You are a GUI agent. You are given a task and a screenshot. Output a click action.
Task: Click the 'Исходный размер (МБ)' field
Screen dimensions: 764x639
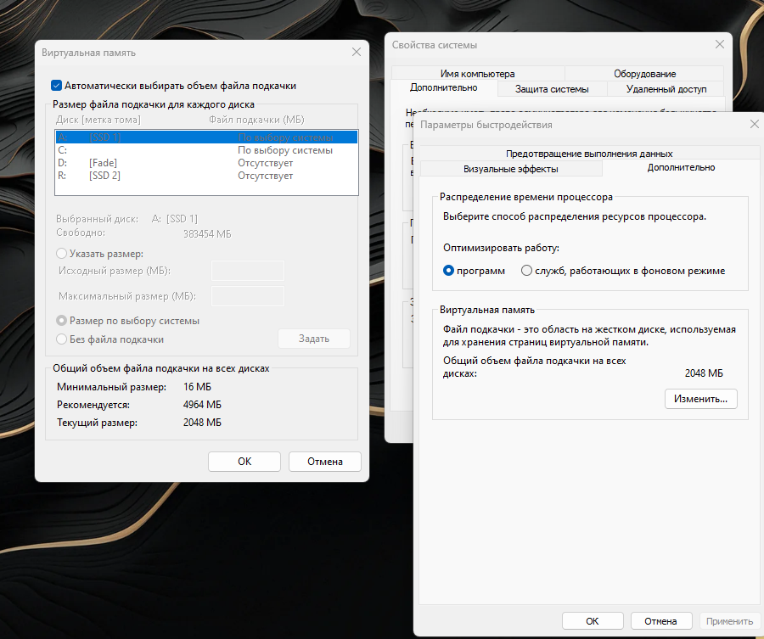coord(248,271)
